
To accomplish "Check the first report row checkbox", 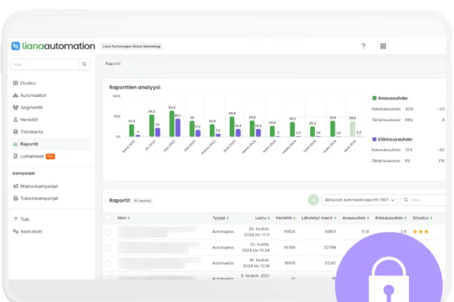I will coord(108,231).
